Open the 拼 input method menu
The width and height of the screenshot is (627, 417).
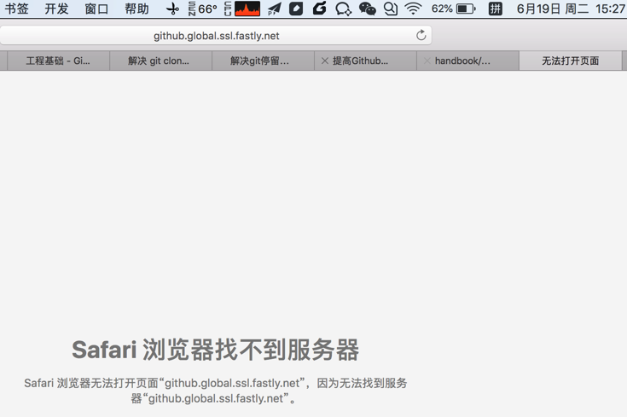point(495,9)
